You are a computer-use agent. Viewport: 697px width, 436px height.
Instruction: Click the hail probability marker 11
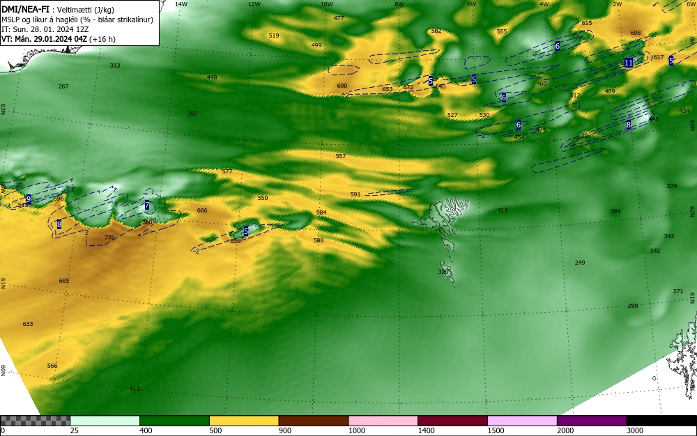[x=628, y=63]
